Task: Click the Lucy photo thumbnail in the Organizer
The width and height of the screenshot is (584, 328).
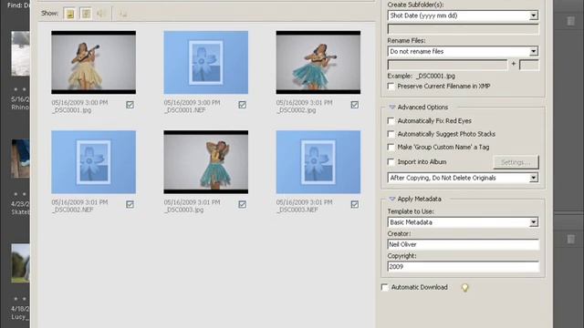Action: (x=20, y=263)
